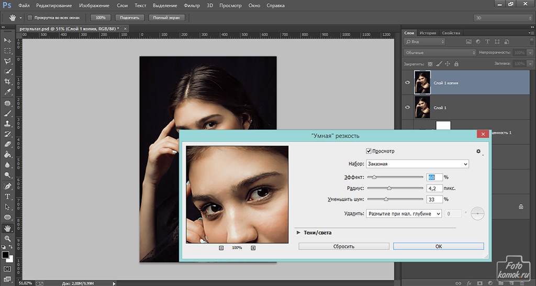Click the Радиус slider handle
Viewport: 536px width, 286px height.
click(x=389, y=188)
